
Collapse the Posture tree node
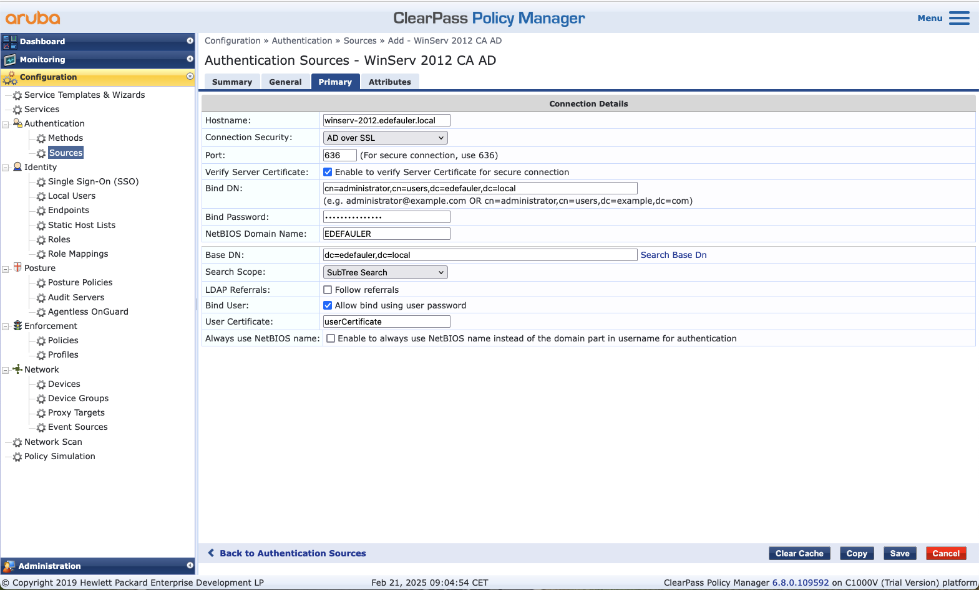click(x=6, y=269)
